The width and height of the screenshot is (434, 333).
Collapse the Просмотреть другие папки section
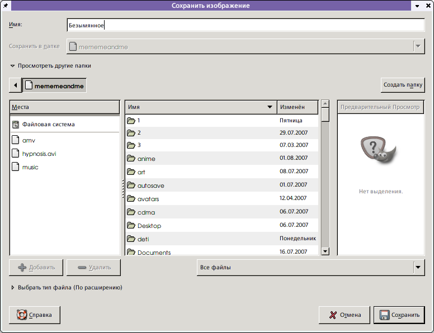pos(13,66)
